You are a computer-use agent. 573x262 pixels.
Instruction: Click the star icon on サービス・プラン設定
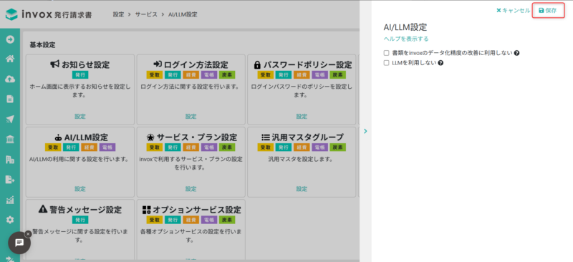[150, 137]
